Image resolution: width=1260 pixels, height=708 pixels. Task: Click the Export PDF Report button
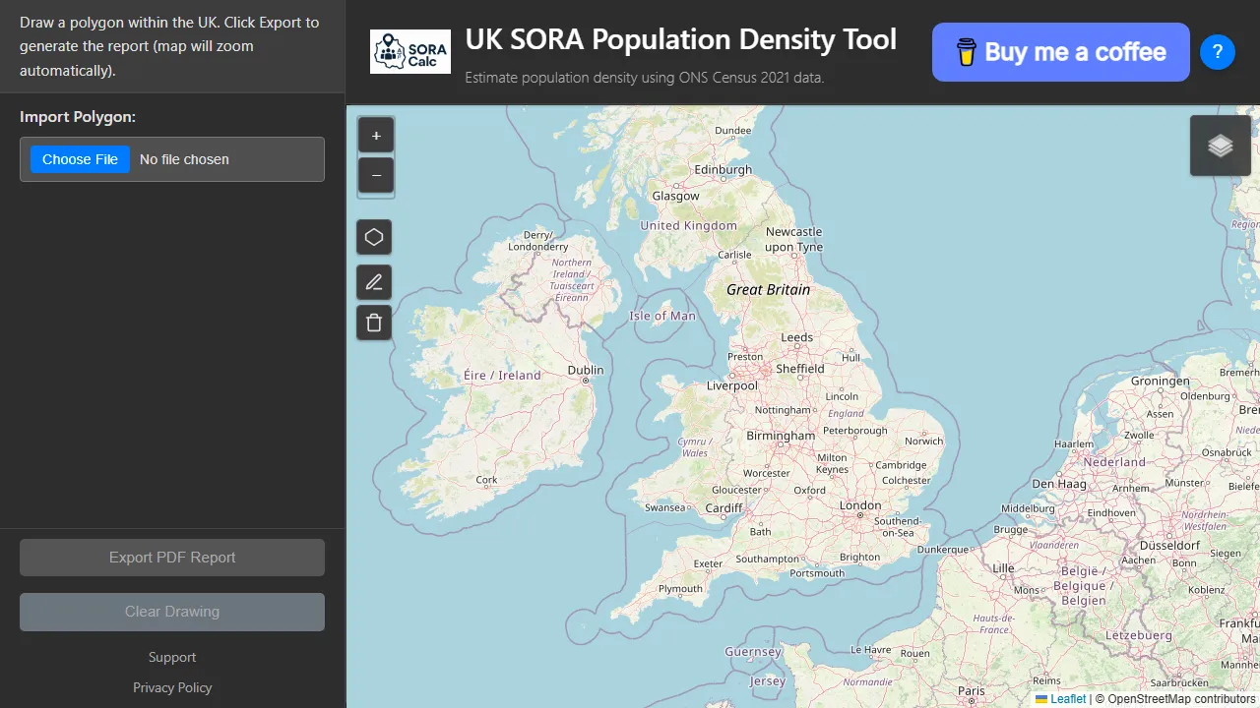point(171,557)
